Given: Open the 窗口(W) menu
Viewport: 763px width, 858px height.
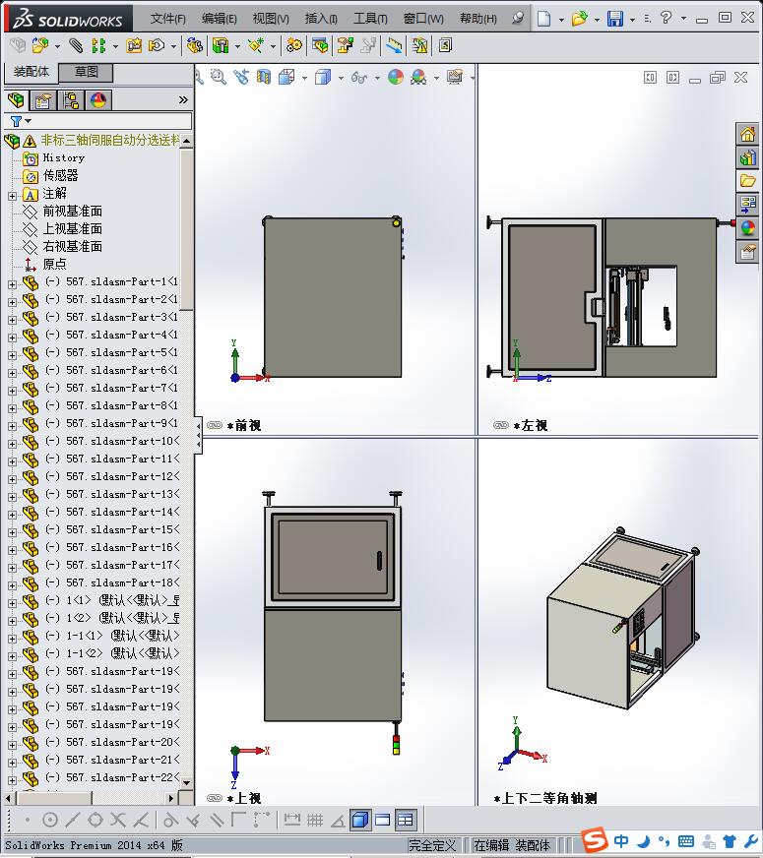Looking at the screenshot, I should (423, 19).
